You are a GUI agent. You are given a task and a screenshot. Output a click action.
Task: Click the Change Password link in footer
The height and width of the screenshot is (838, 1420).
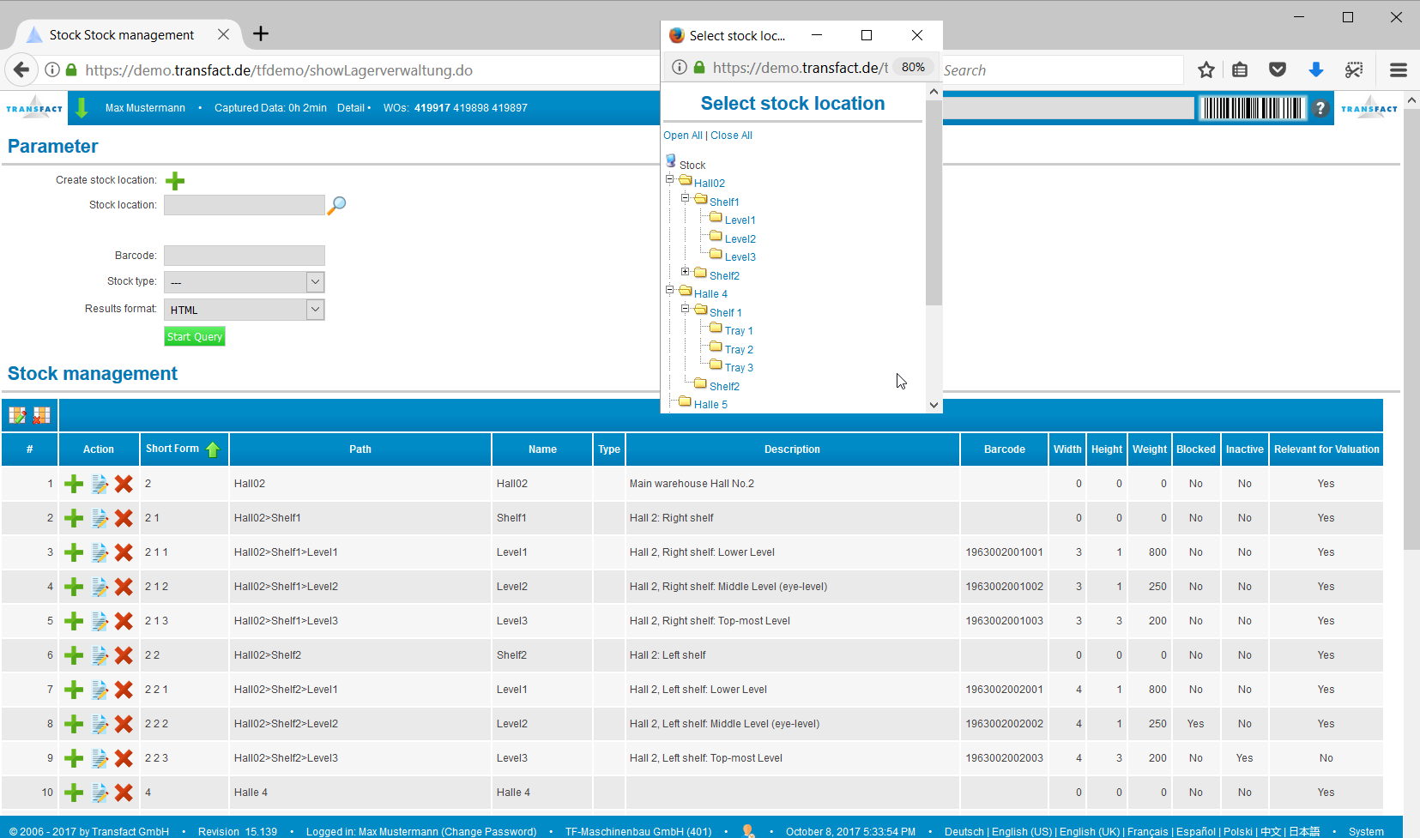point(488,832)
